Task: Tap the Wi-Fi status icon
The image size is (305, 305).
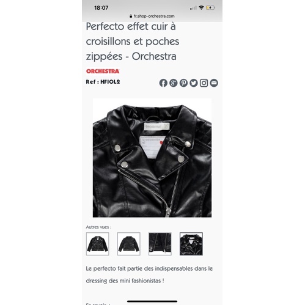Action: [201, 8]
